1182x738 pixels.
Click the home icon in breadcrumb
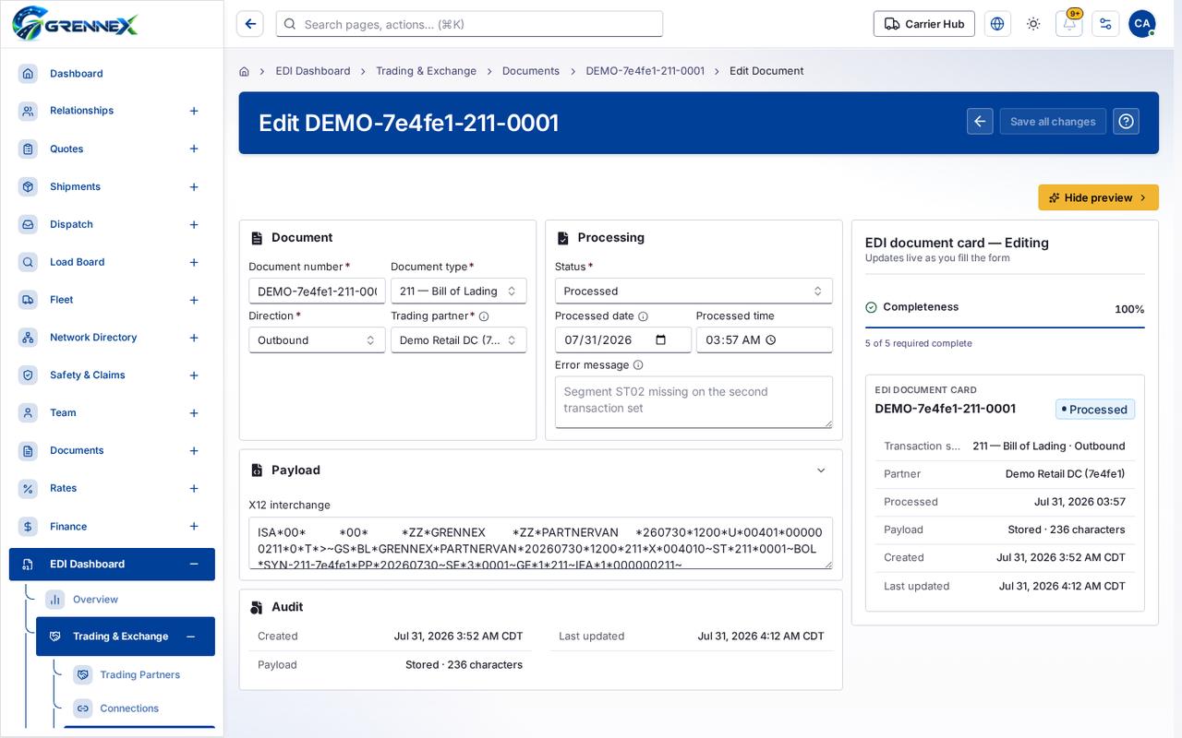point(244,71)
